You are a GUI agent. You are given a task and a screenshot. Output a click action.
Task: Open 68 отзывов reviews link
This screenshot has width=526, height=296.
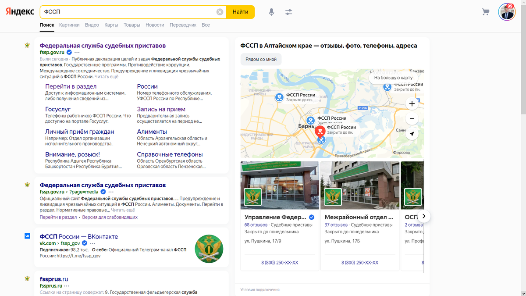pyautogui.click(x=255, y=225)
